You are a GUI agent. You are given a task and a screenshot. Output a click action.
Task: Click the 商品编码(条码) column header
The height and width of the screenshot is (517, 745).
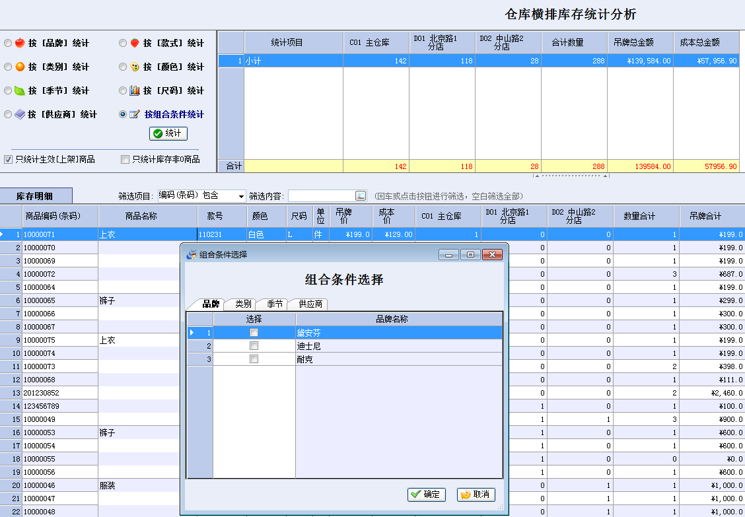click(60, 216)
